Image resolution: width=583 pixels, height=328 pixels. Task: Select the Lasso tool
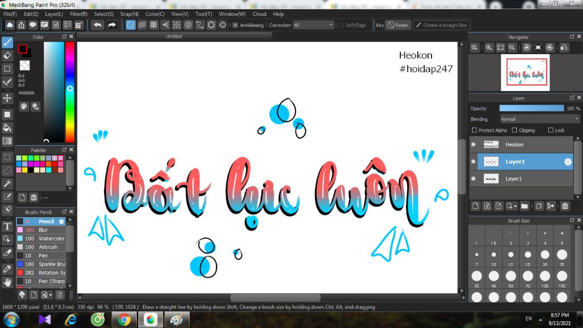pos(7,170)
